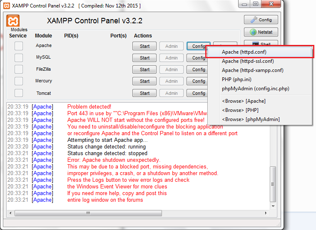316x230 pixels.
Task: Click the Apache module name label
Action: (44, 45)
